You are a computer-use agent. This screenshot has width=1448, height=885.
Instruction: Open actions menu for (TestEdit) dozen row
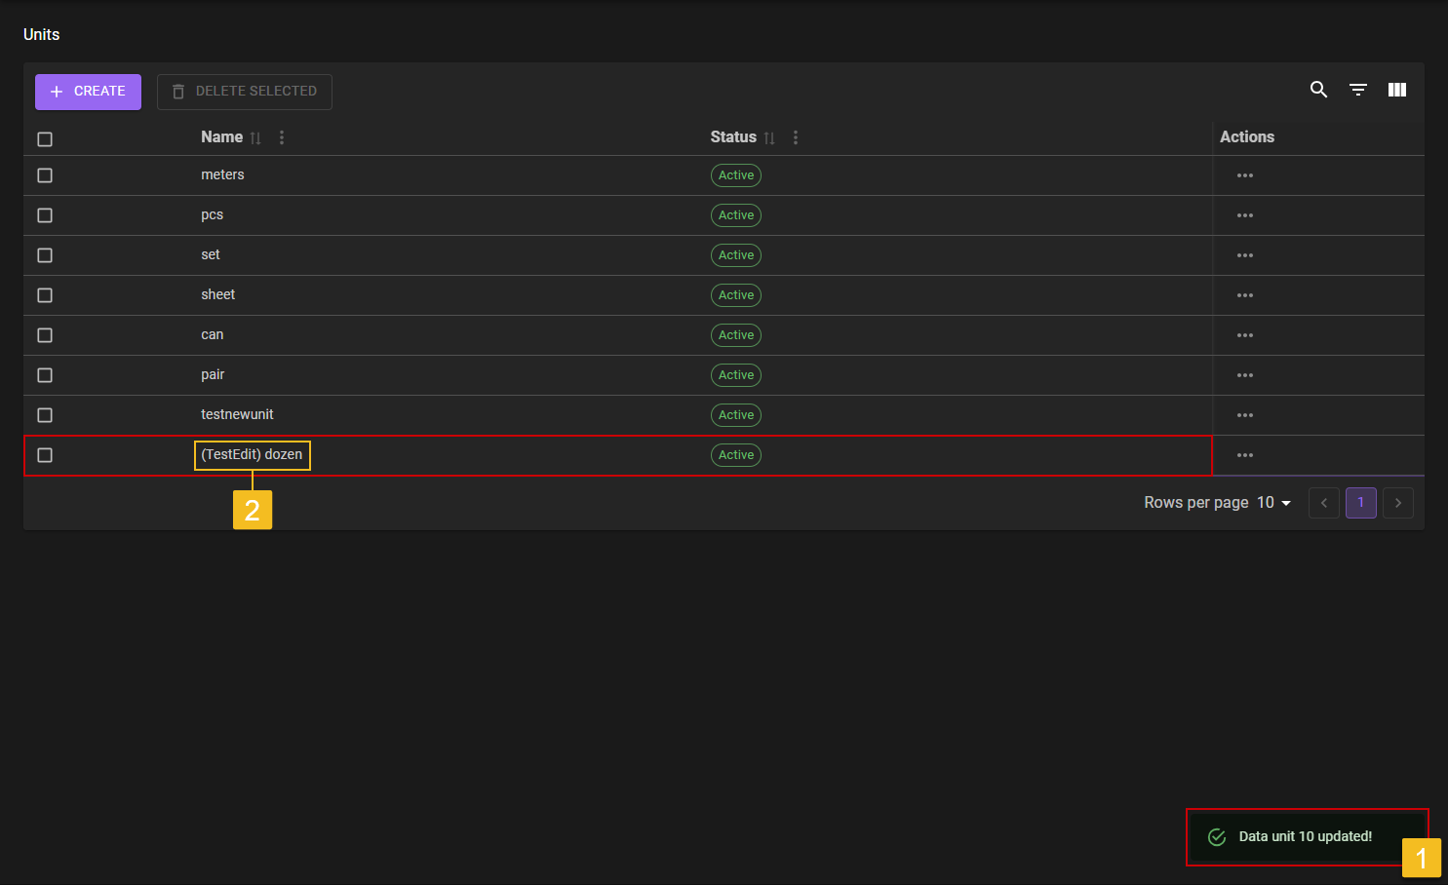(x=1244, y=455)
